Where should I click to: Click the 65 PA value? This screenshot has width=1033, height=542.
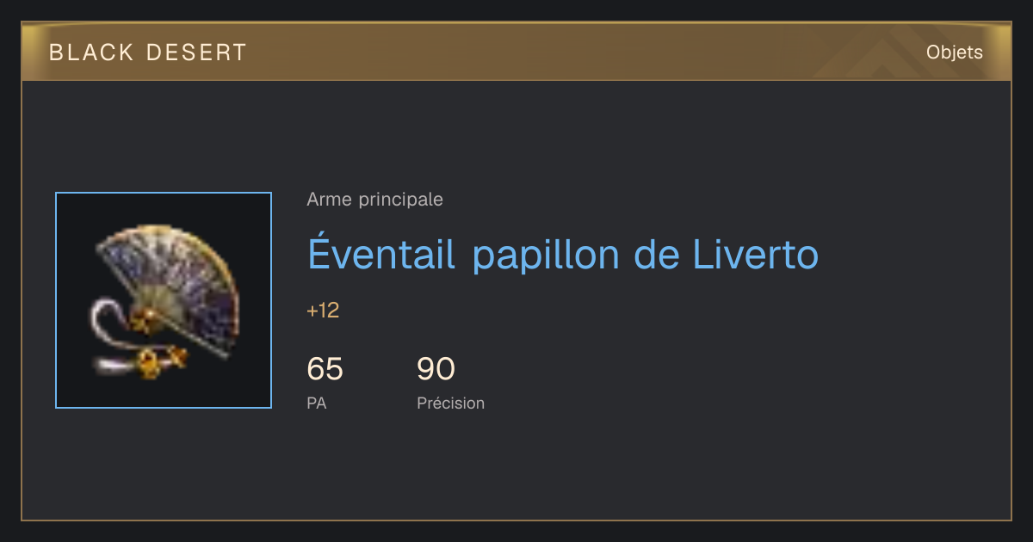click(x=325, y=369)
